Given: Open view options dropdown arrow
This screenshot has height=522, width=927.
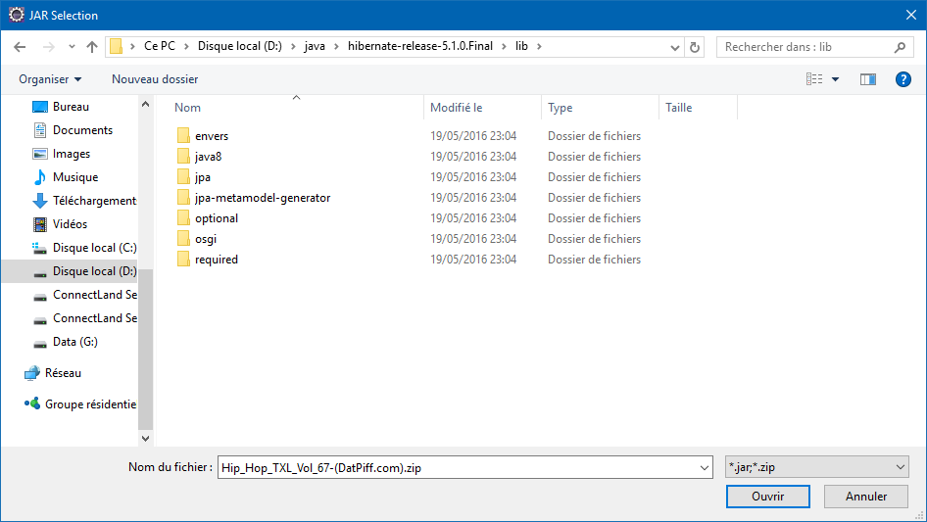Looking at the screenshot, I should 835,79.
